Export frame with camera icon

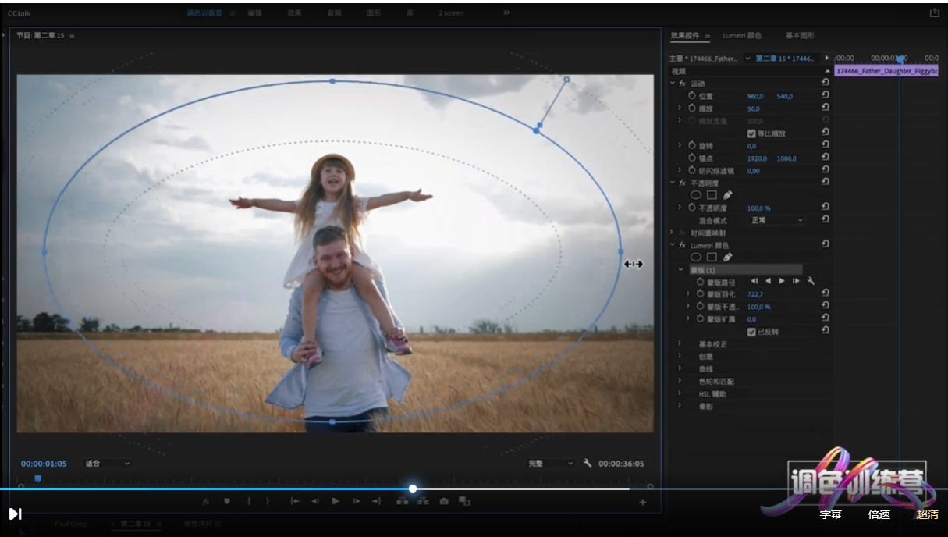[444, 501]
